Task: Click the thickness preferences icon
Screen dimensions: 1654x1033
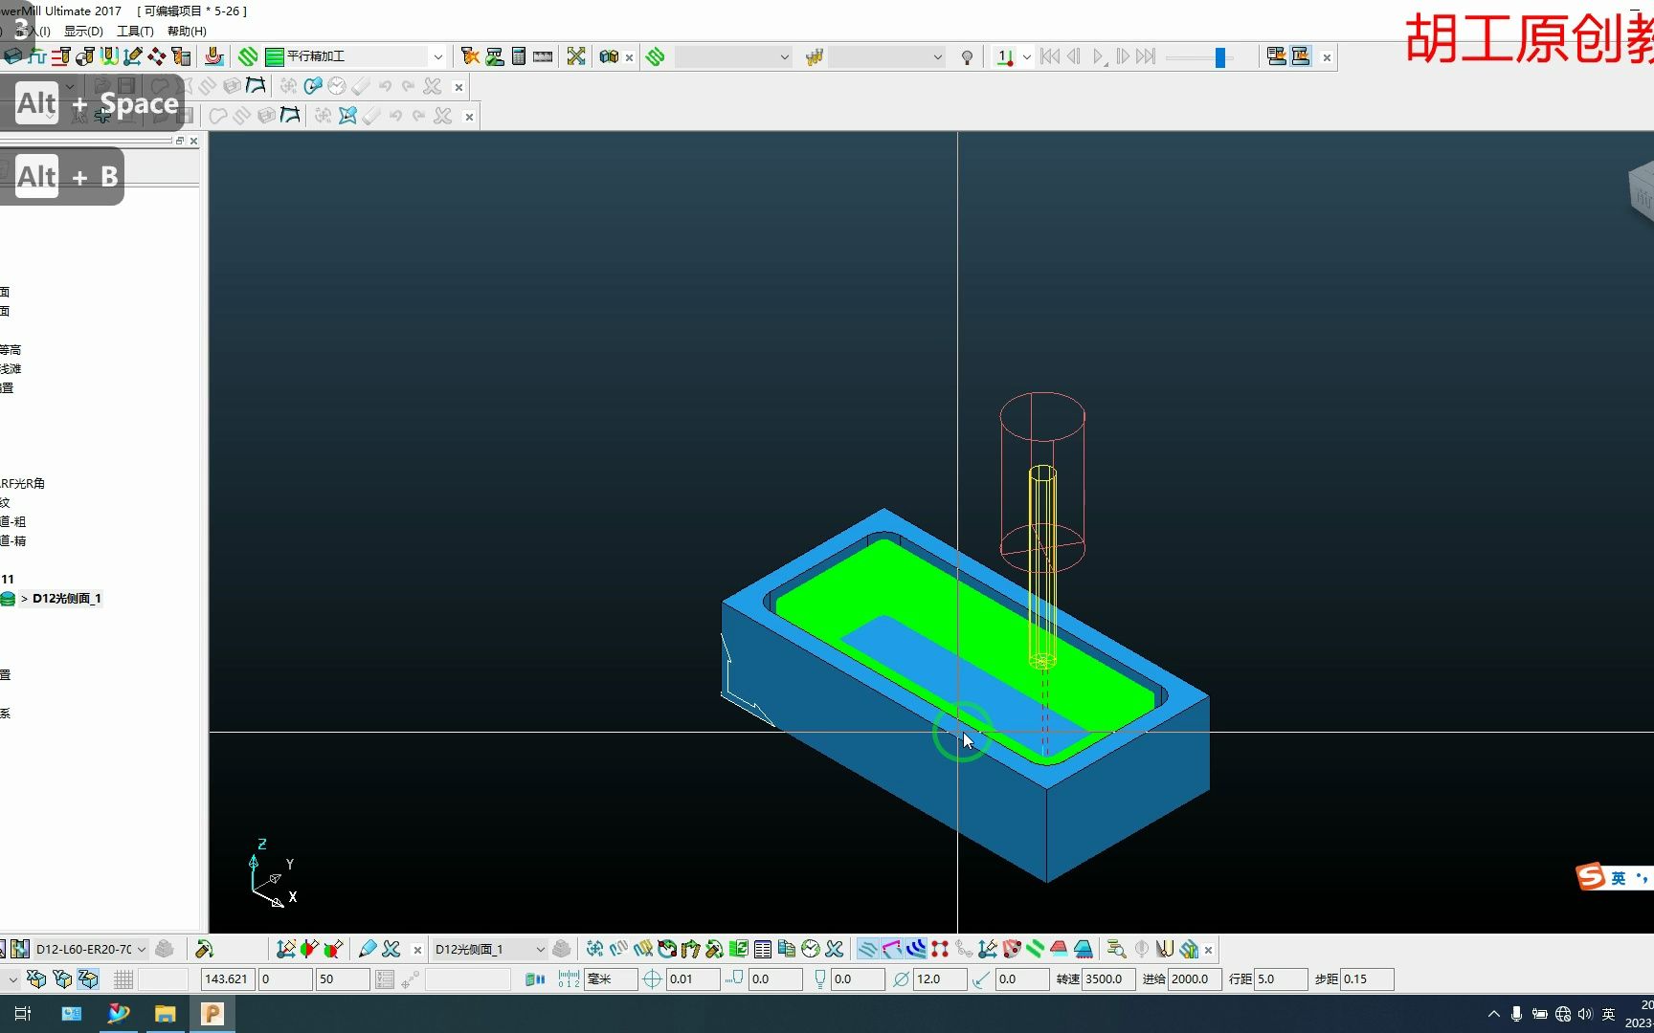Action: (x=157, y=56)
